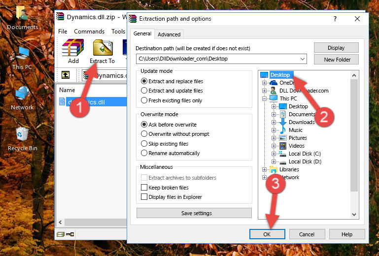Click Display button
The image size is (379, 256).
pyautogui.click(x=336, y=48)
